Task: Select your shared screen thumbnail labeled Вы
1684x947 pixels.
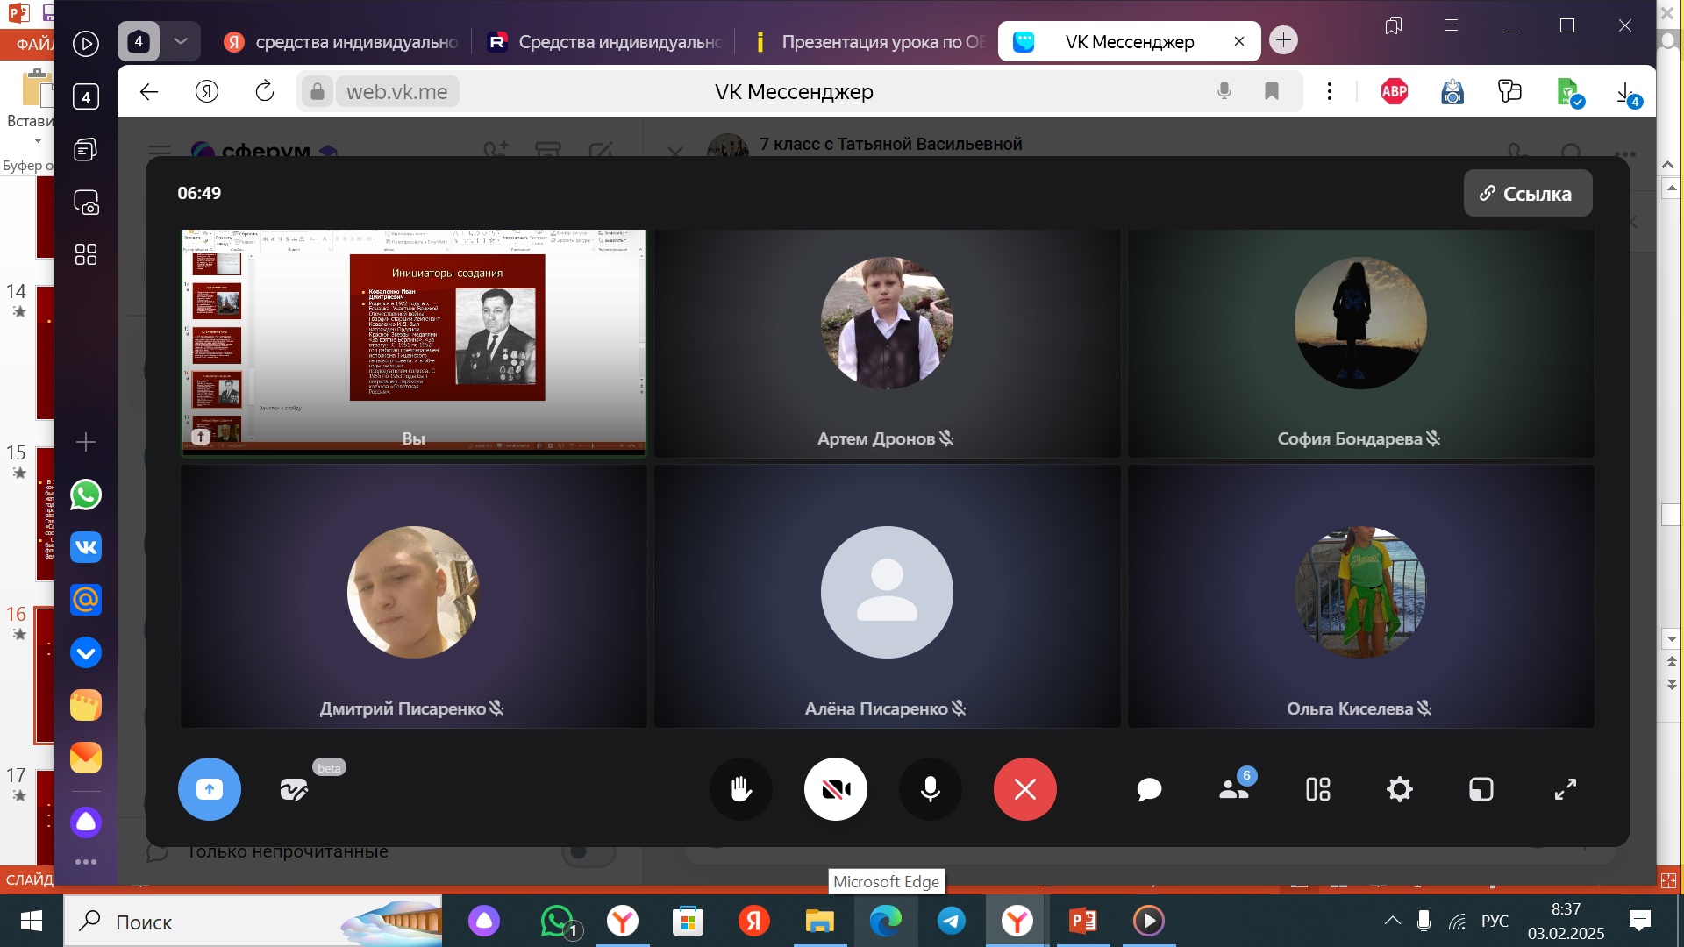Action: (x=413, y=343)
